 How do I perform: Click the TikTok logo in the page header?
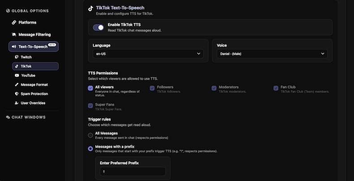[91, 9]
